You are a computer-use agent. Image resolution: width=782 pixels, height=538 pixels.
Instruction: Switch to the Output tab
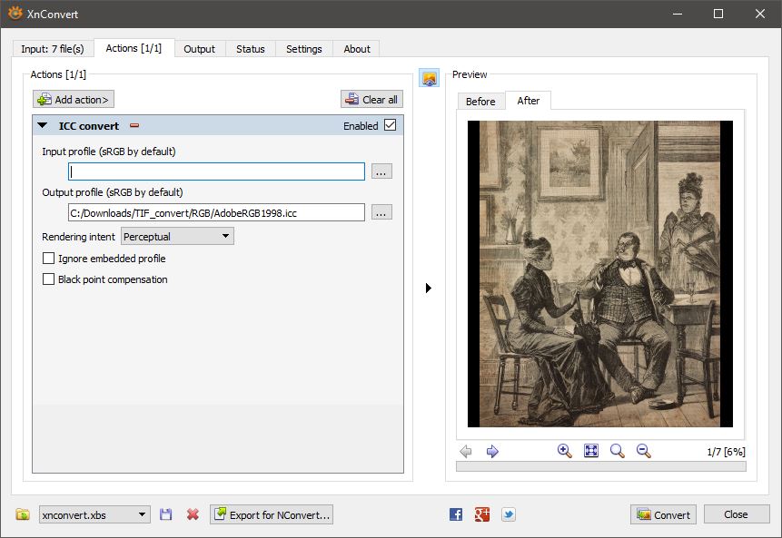point(199,49)
